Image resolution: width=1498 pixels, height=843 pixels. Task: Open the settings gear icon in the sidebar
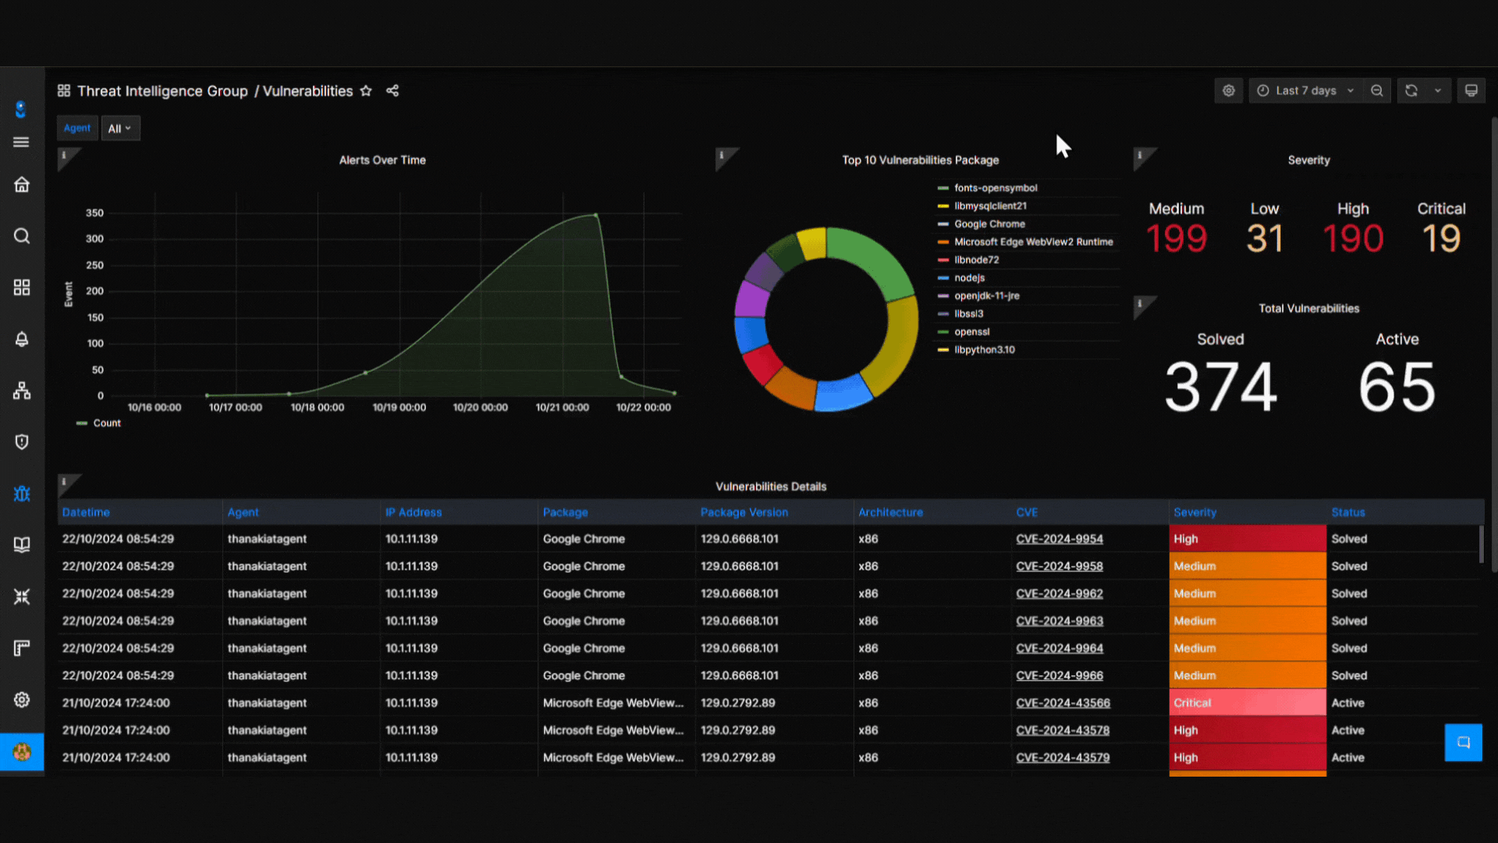click(x=22, y=699)
